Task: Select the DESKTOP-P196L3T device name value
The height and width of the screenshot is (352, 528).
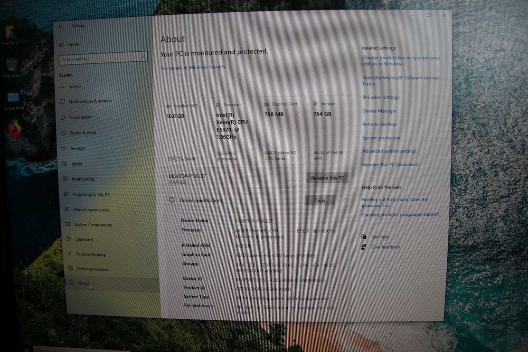Action: [x=253, y=221]
